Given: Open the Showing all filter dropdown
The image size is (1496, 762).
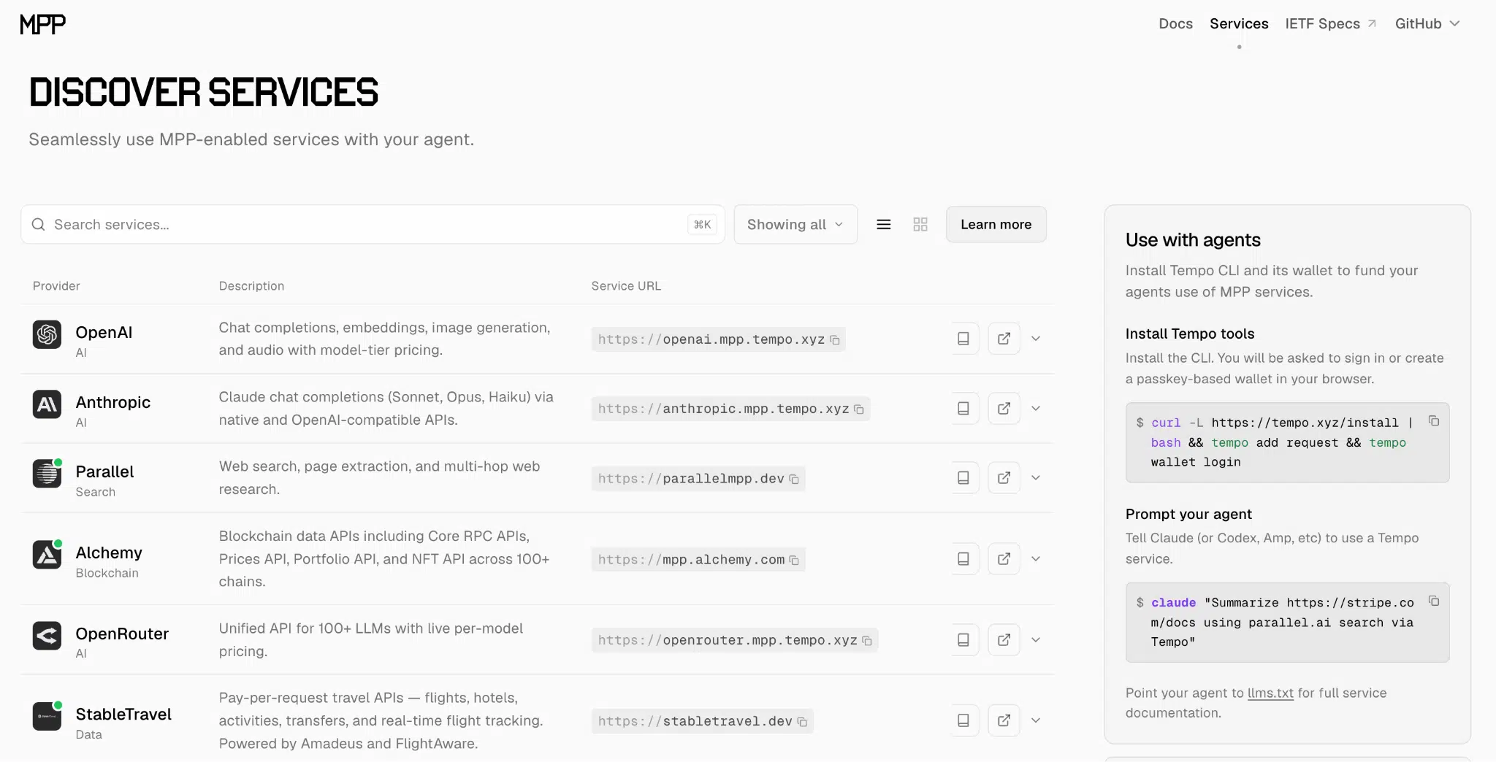Looking at the screenshot, I should [795, 225].
